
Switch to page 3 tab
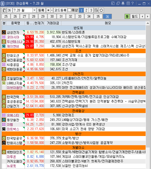[91, 10]
